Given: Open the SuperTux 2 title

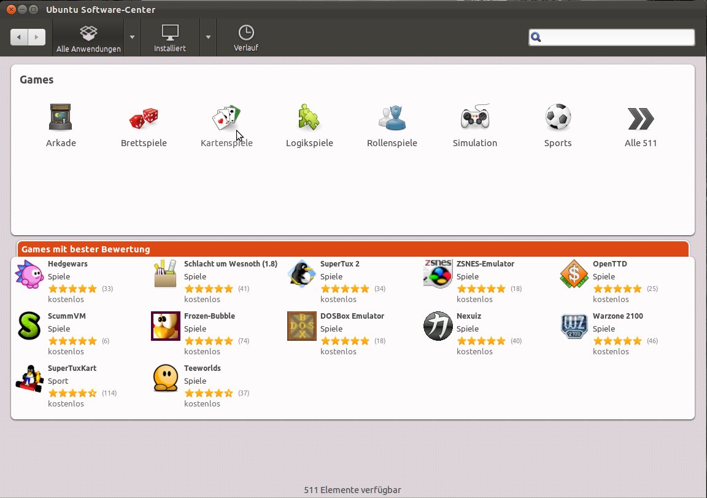Looking at the screenshot, I should (339, 264).
